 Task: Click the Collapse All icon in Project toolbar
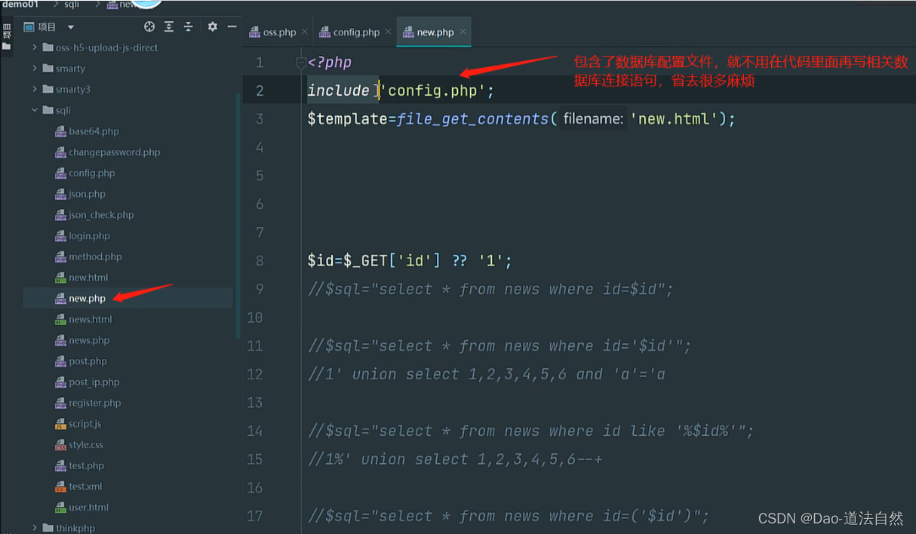[188, 26]
